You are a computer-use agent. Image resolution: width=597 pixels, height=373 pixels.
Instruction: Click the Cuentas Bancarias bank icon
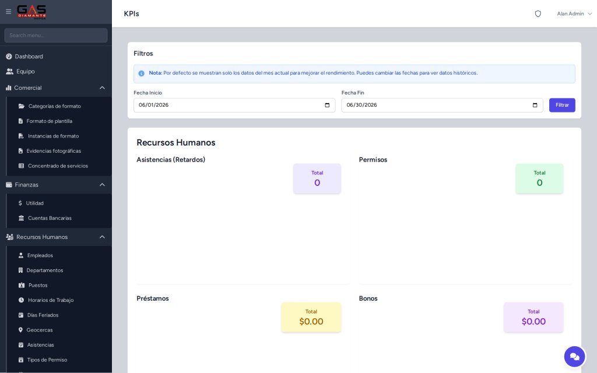point(22,218)
